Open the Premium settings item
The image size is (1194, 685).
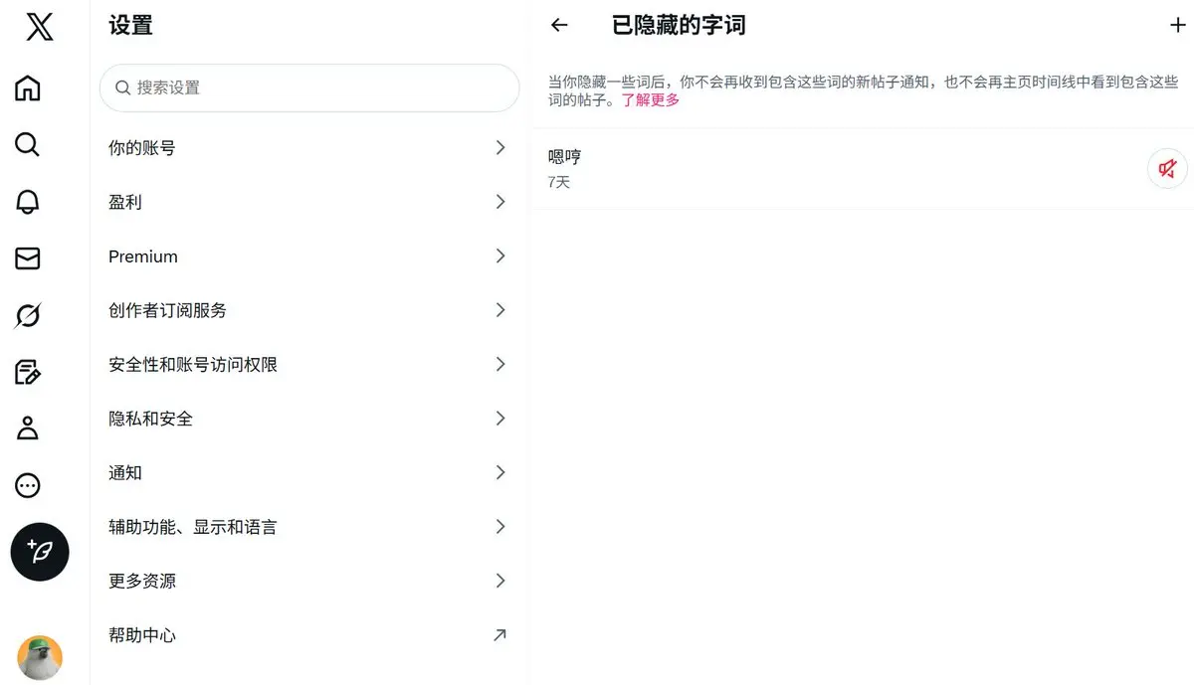click(307, 257)
